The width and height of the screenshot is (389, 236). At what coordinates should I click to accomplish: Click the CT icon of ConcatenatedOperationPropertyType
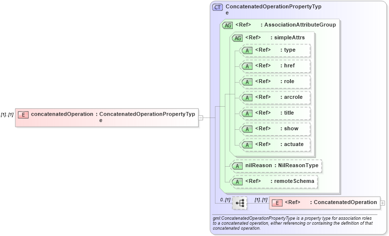point(217,7)
